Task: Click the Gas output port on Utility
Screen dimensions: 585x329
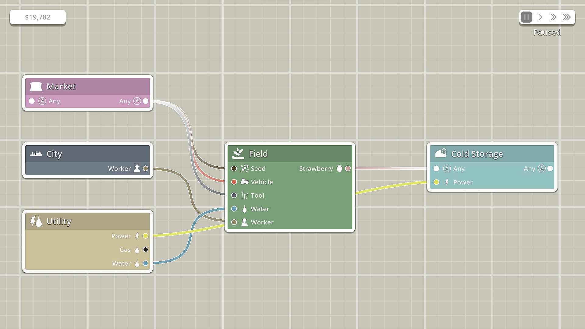Action: pos(146,250)
